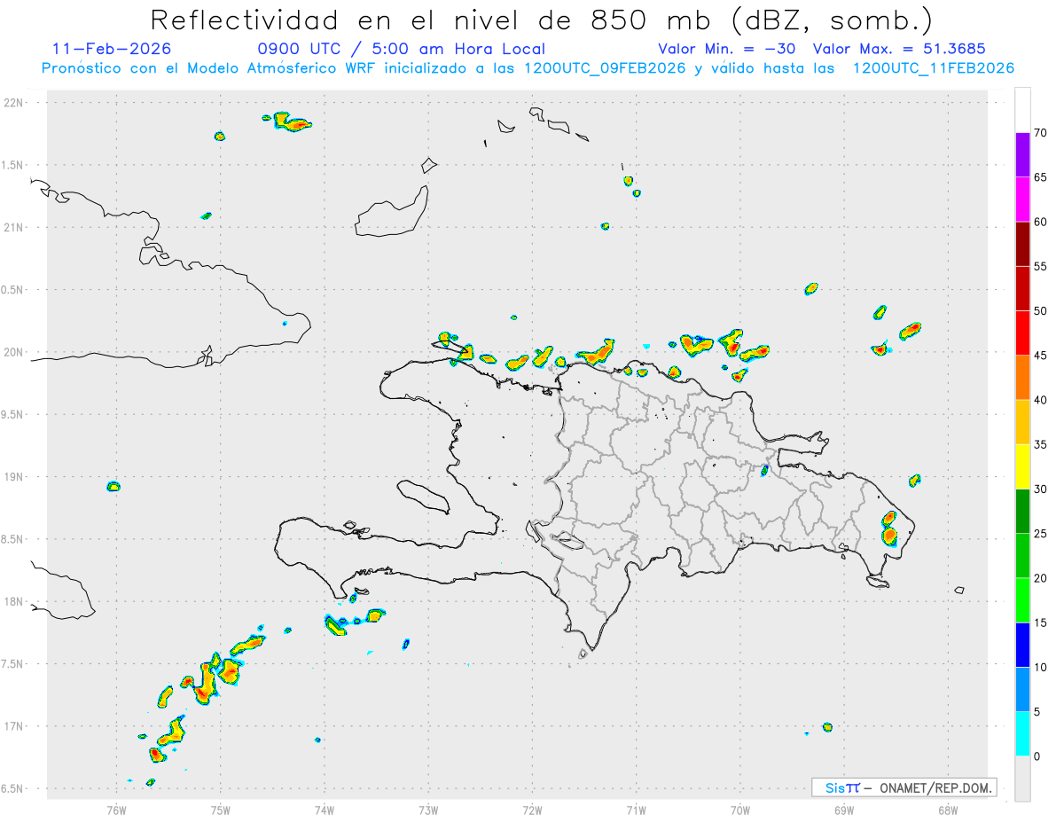Image resolution: width=1064 pixels, height=822 pixels.
Task: Click the latitude axis label '21N'
Action: tap(15, 228)
